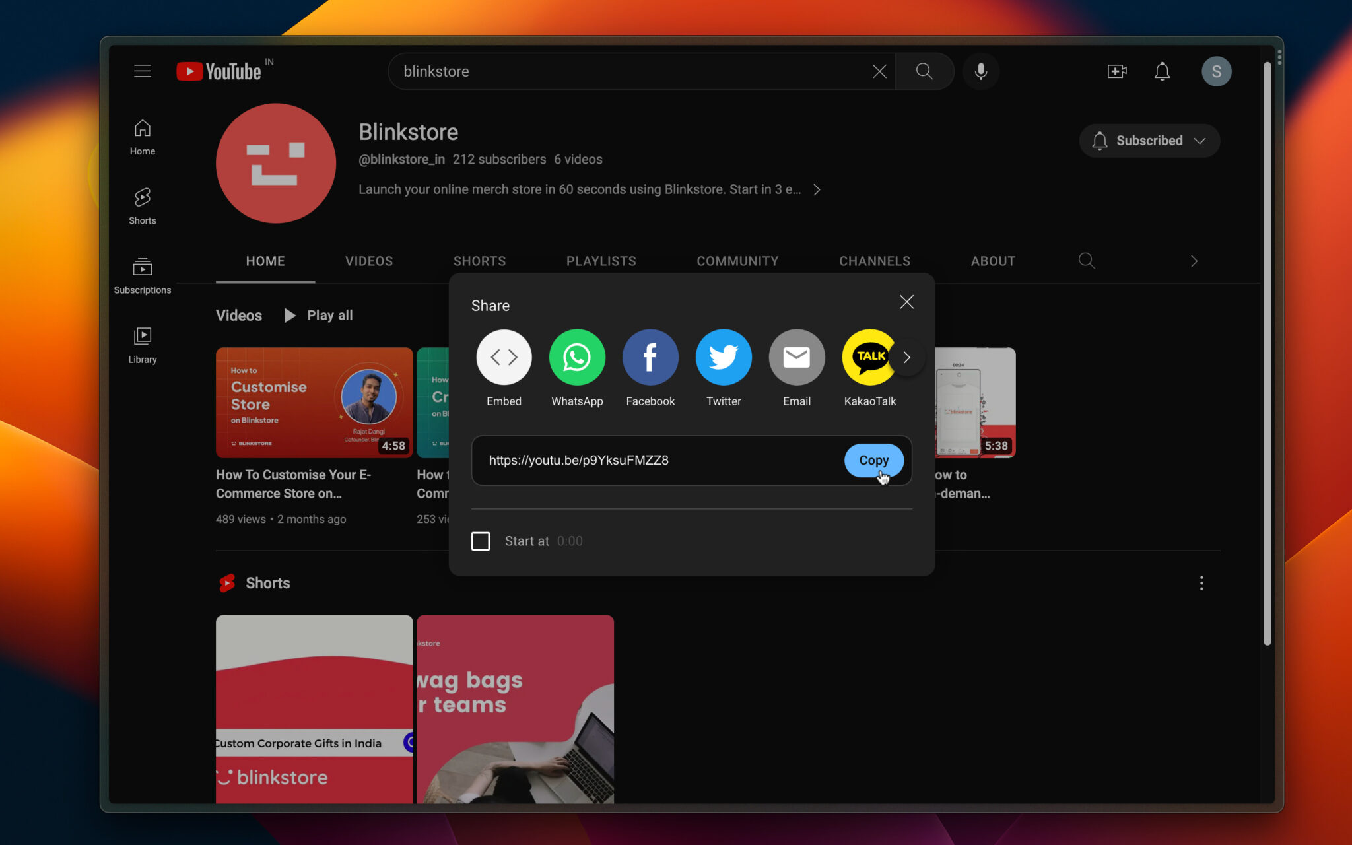Image resolution: width=1352 pixels, height=845 pixels.
Task: Click the Blinkstore channel avatar
Action: [276, 163]
